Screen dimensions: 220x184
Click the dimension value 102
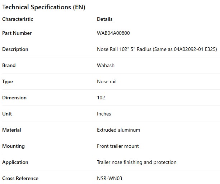tap(101, 98)
